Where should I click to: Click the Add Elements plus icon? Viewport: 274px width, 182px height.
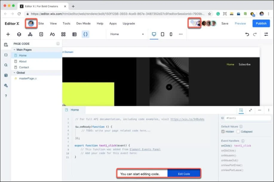[8, 34]
